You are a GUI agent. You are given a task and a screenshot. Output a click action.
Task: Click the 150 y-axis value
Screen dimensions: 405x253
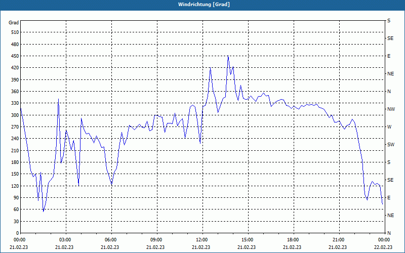15,174
